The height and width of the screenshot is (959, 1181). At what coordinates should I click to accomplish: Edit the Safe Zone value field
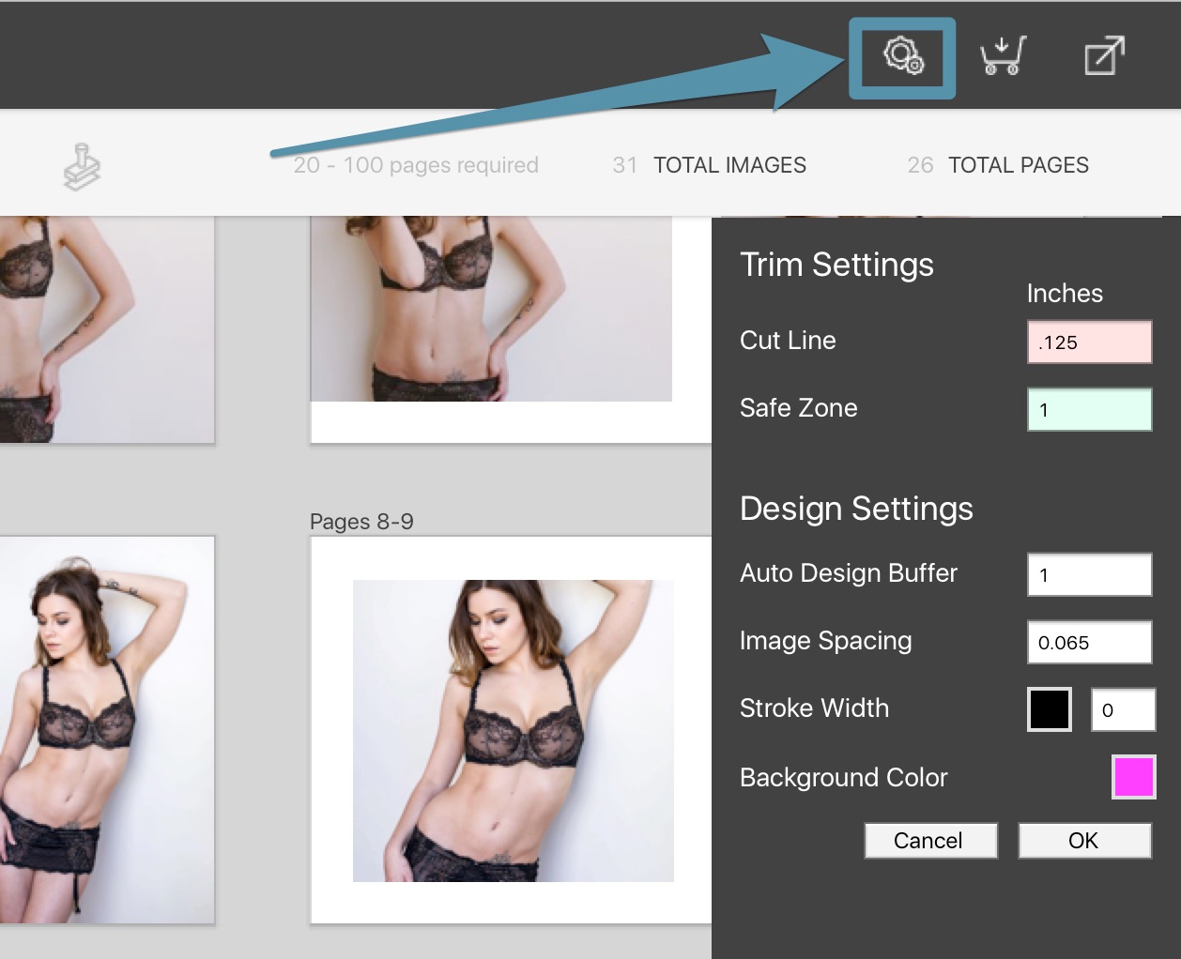coord(1090,409)
